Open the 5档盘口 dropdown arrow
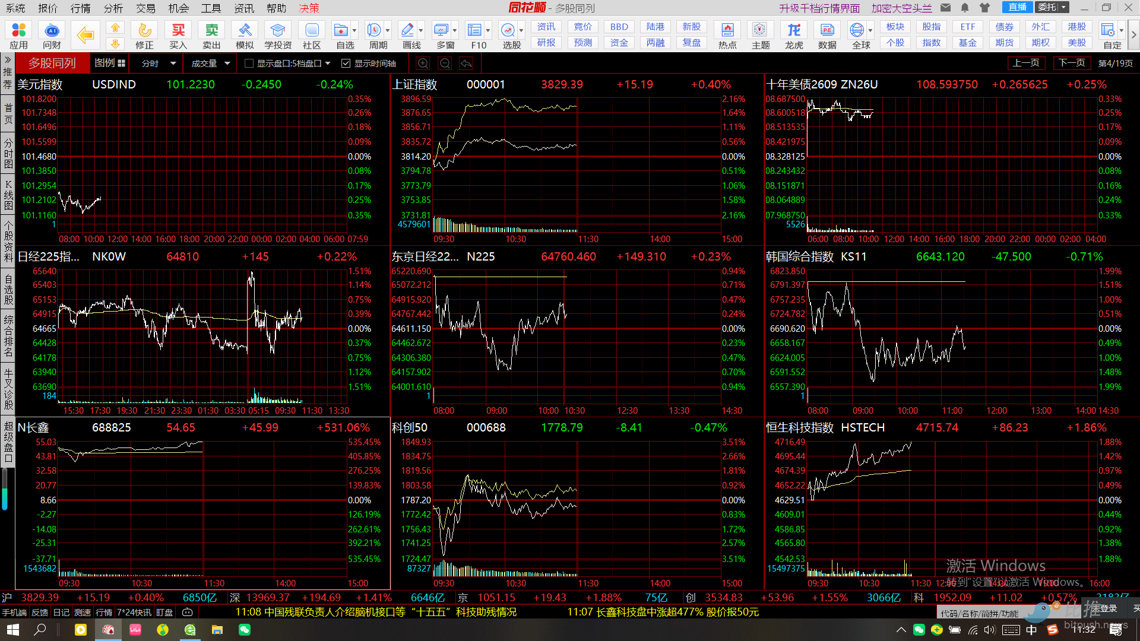The height and width of the screenshot is (641, 1140). tap(328, 64)
